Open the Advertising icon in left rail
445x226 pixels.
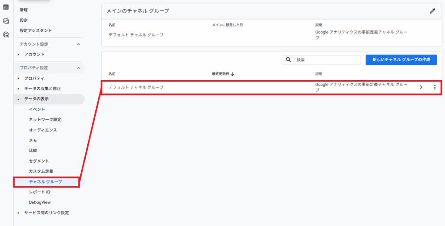click(6, 35)
